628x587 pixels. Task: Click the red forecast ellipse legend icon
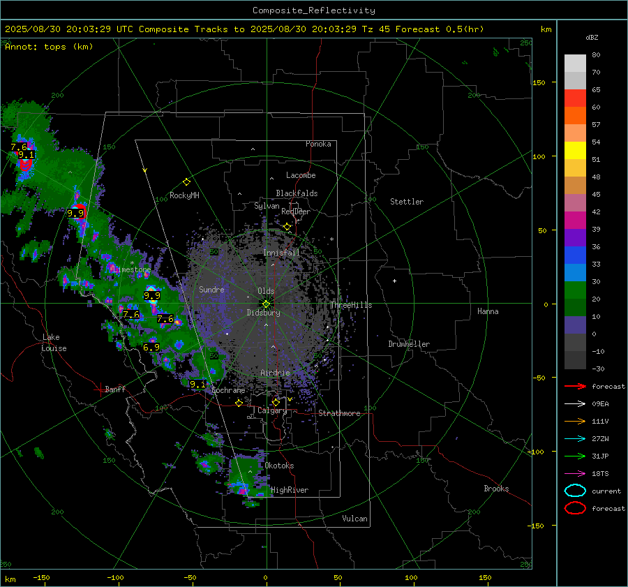tap(575, 508)
